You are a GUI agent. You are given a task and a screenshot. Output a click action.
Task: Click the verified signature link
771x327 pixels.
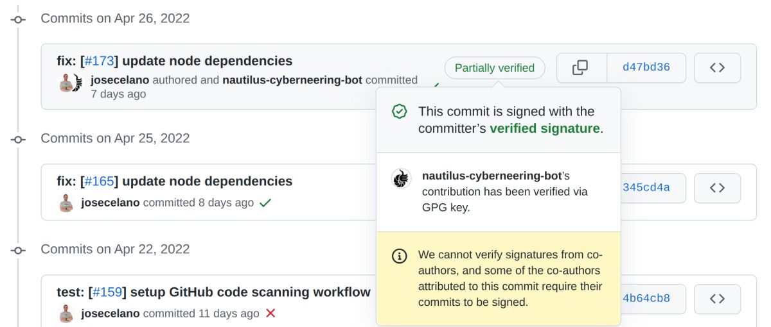tap(544, 128)
